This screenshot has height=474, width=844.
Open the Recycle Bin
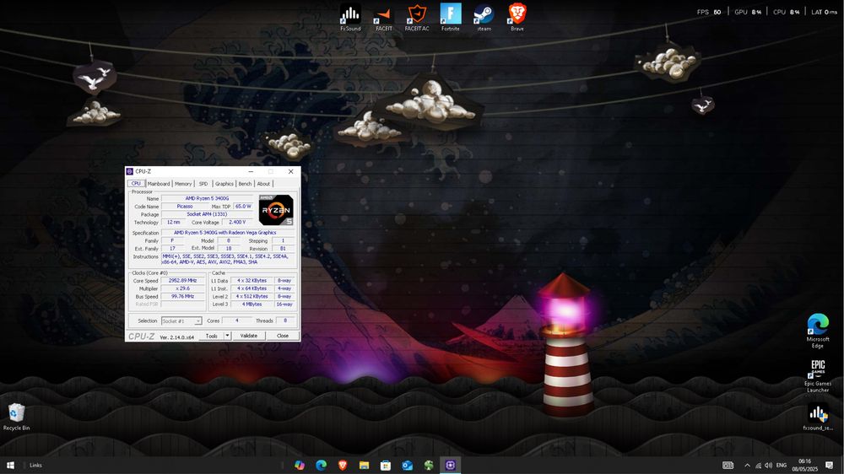coord(16,412)
